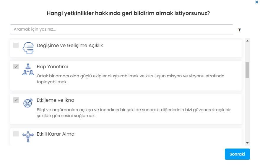Click the Ekip Yönetimi description text
260x165 pixels.
131,79
